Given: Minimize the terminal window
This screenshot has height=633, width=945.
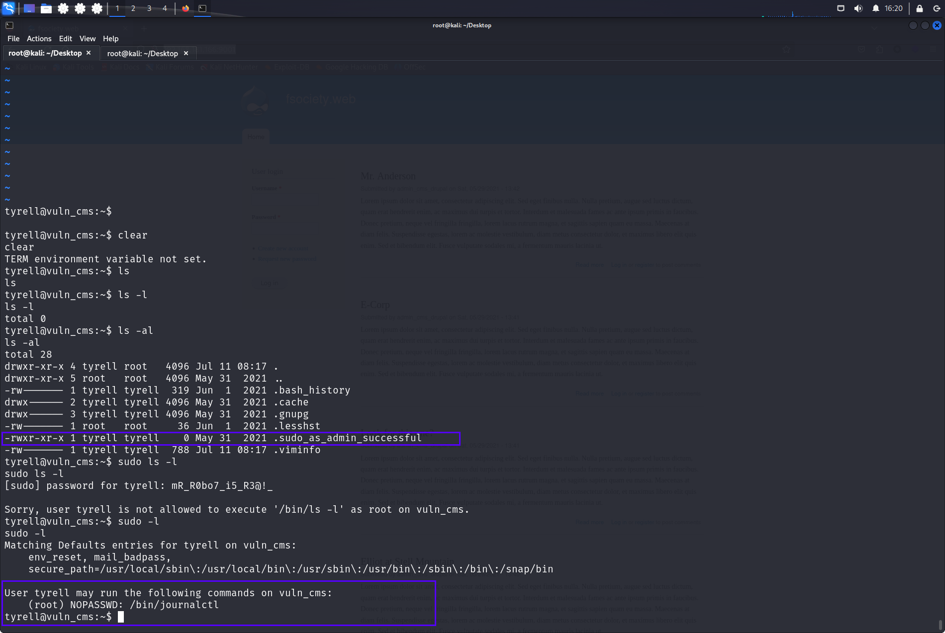Looking at the screenshot, I should point(913,25).
